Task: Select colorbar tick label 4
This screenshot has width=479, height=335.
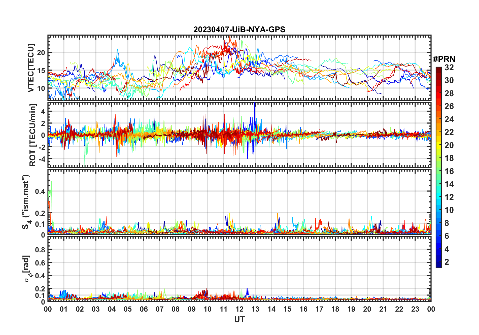Action: pos(447,249)
